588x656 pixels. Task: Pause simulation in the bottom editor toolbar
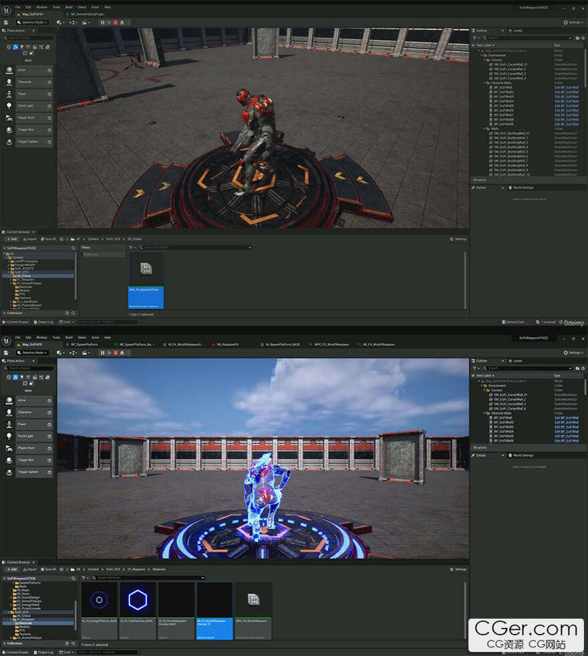click(x=103, y=352)
